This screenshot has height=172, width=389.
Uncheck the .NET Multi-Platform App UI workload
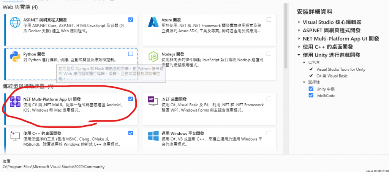[131, 99]
